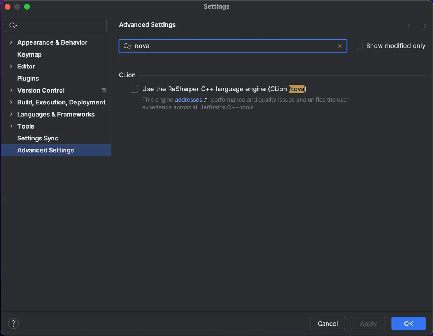Image resolution: width=433 pixels, height=336 pixels.
Task: Click the Cancel button
Action: coord(328,323)
